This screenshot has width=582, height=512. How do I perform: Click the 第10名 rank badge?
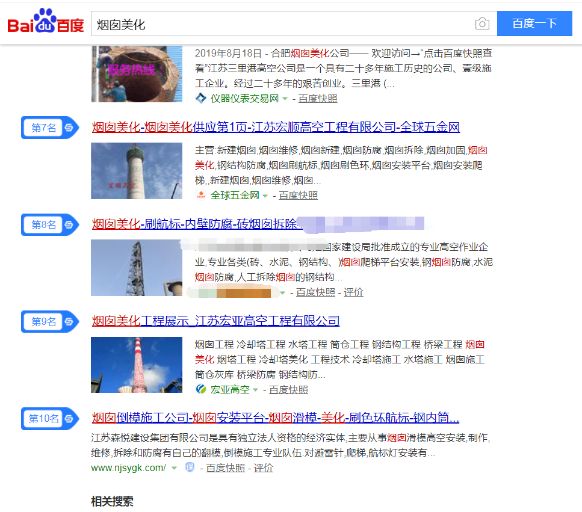[x=50, y=419]
